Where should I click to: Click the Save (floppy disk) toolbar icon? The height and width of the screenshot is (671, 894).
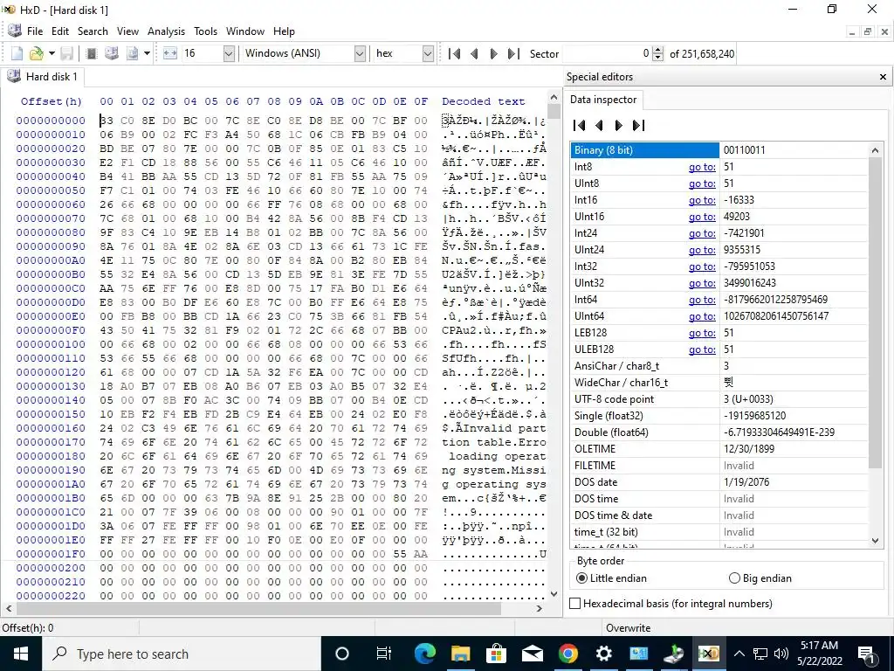point(67,53)
